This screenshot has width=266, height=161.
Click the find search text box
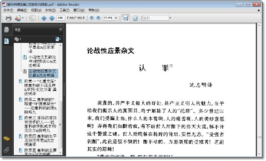[x=156, y=18]
